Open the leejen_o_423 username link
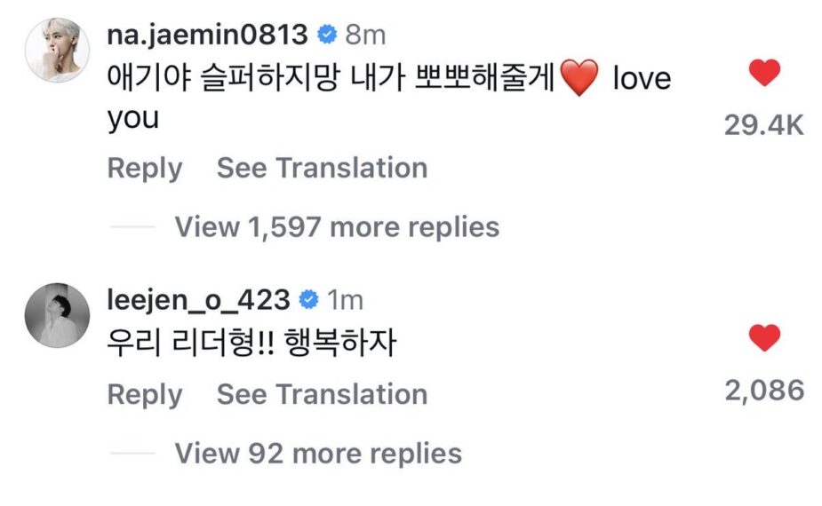Viewport: 822px width, 506px height. click(x=199, y=300)
